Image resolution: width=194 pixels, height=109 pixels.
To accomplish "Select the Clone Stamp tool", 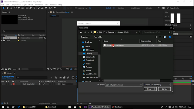I will point(42,8).
